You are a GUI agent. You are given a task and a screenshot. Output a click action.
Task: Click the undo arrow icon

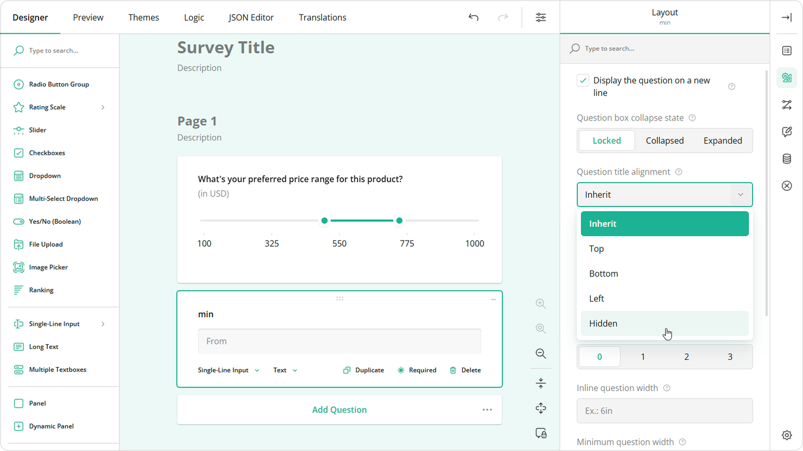473,17
